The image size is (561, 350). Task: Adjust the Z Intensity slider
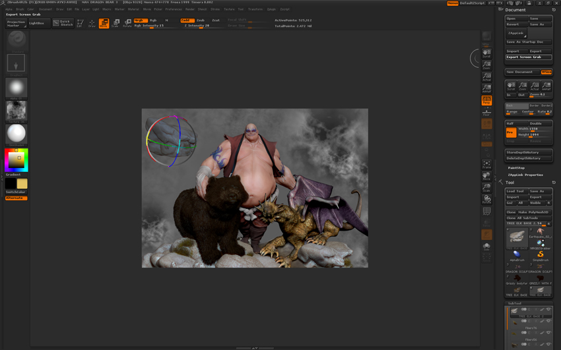click(x=202, y=26)
